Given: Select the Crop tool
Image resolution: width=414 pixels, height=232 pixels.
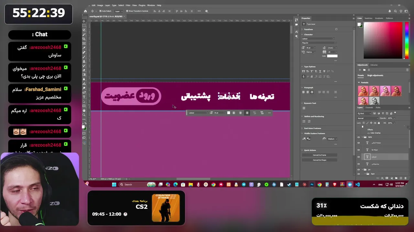Looking at the screenshot, I should coord(84,39).
